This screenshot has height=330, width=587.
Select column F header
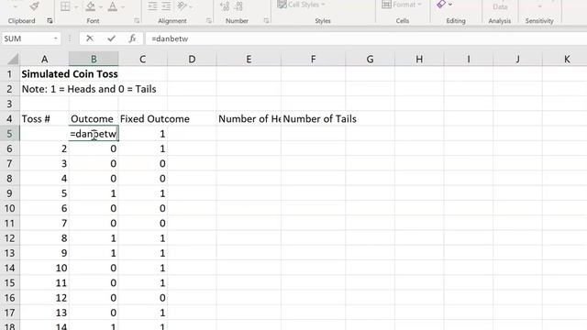pos(313,59)
